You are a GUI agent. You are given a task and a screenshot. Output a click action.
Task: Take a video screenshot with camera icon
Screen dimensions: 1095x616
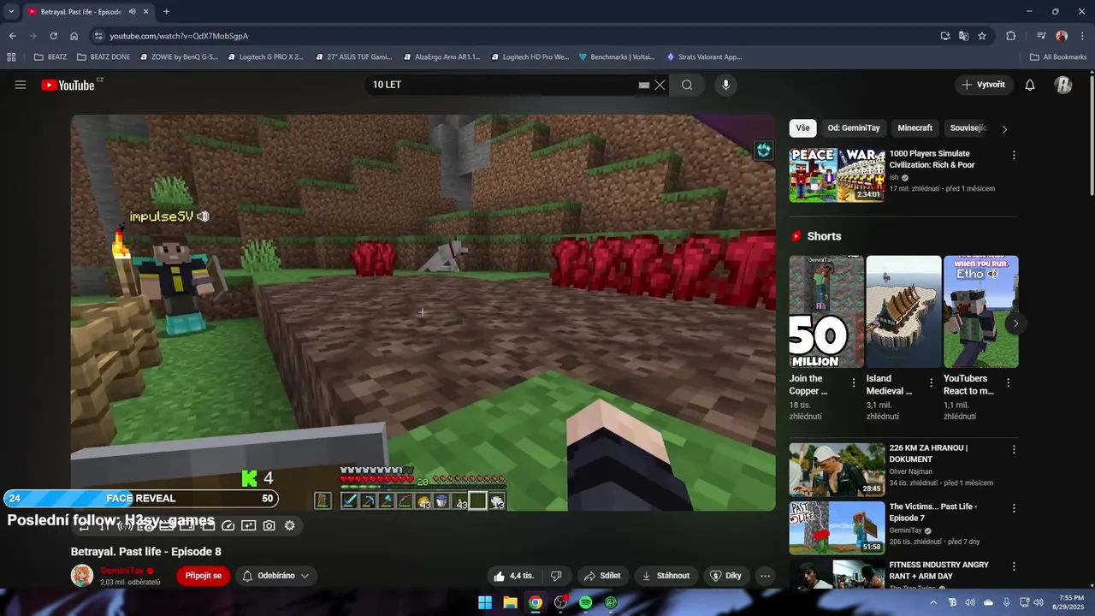(269, 525)
